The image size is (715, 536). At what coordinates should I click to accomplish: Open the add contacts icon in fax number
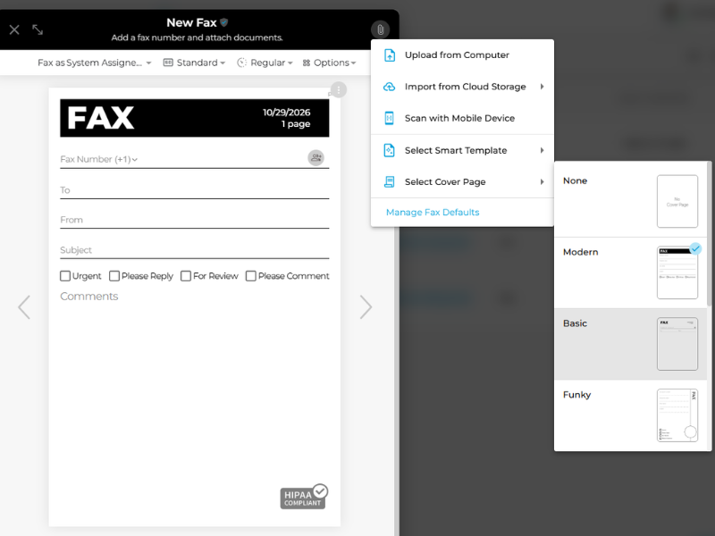coord(315,158)
